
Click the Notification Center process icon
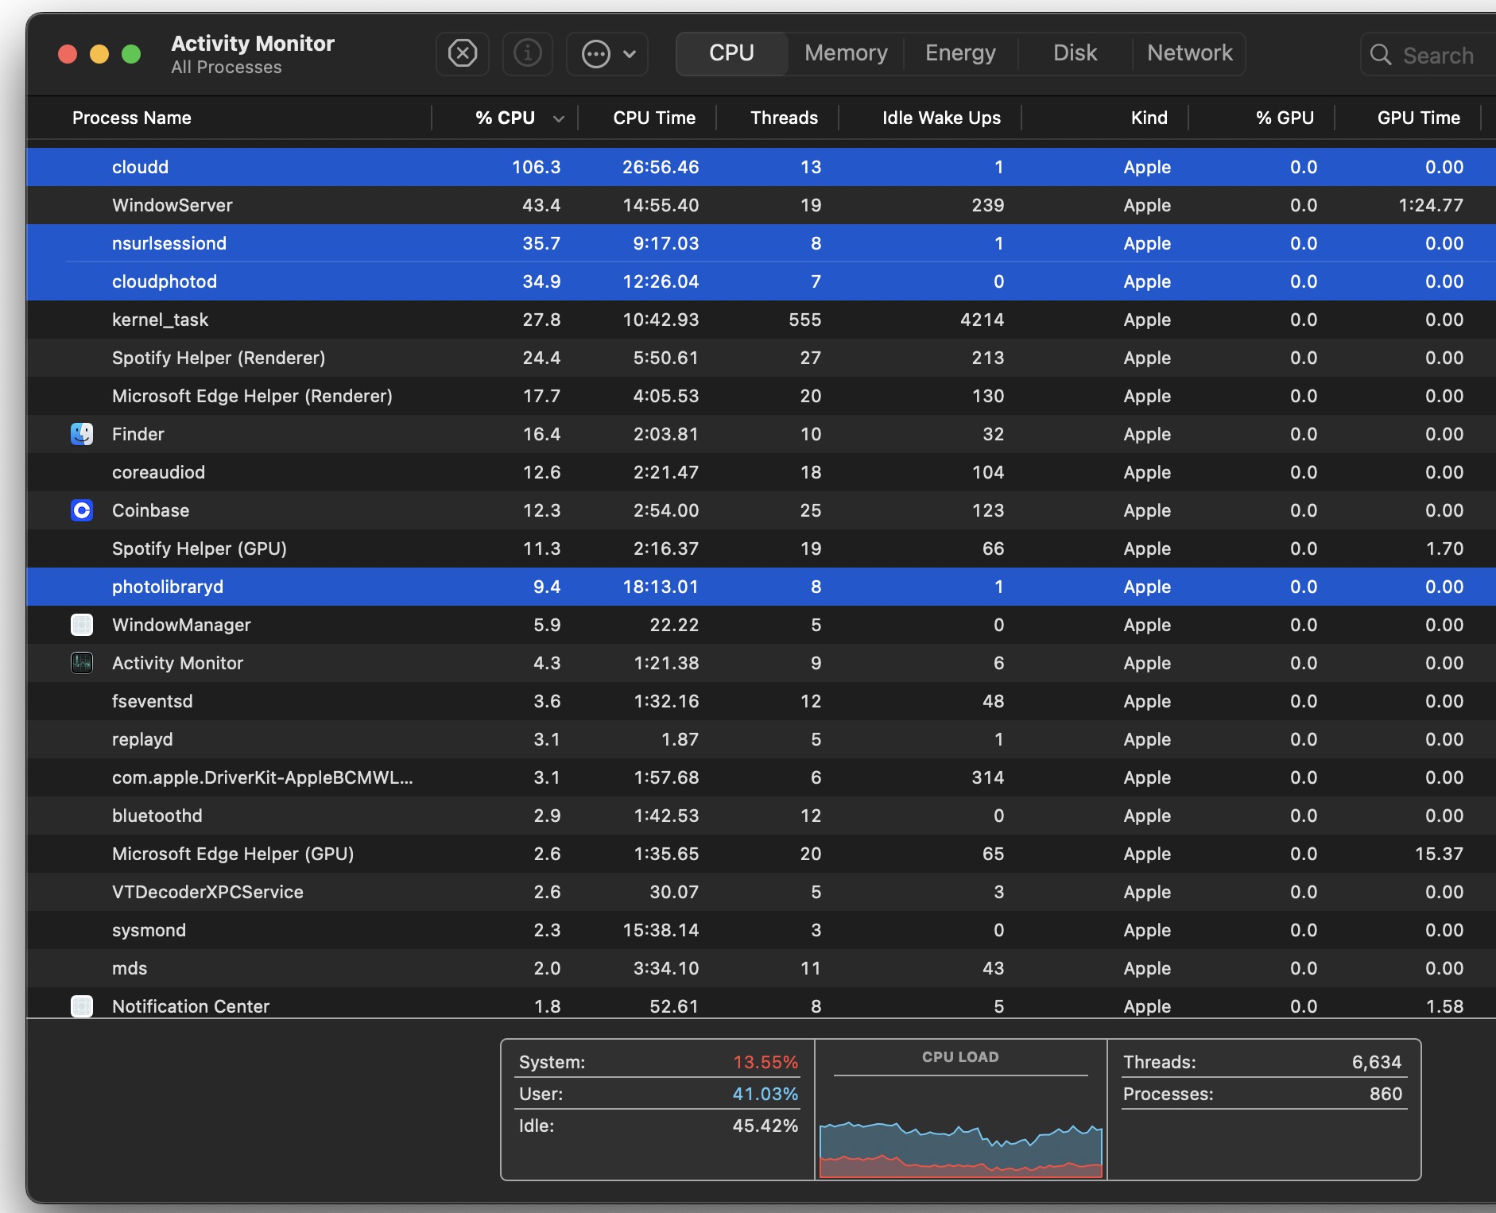click(82, 1006)
